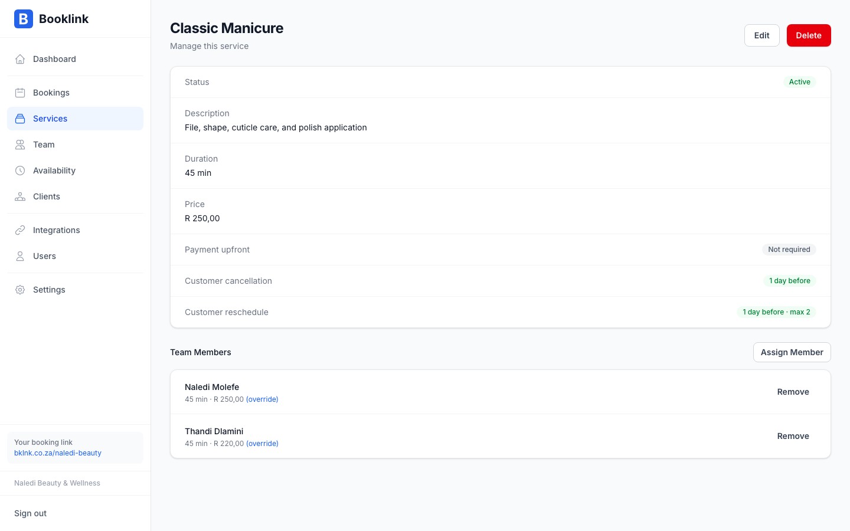
Task: Click the Not required payment badge
Action: [789, 250]
